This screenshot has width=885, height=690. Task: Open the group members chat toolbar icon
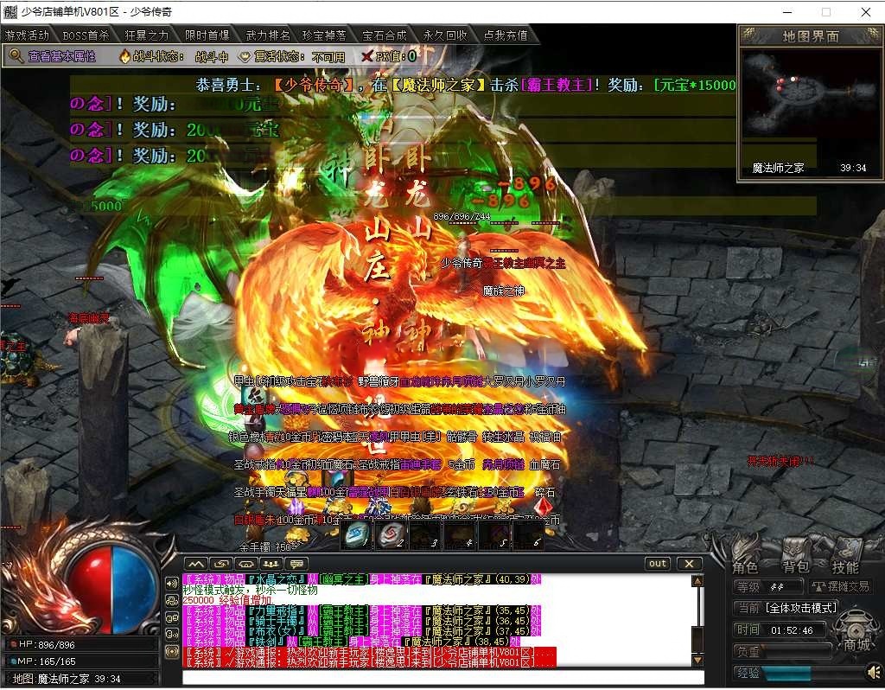tap(271, 564)
